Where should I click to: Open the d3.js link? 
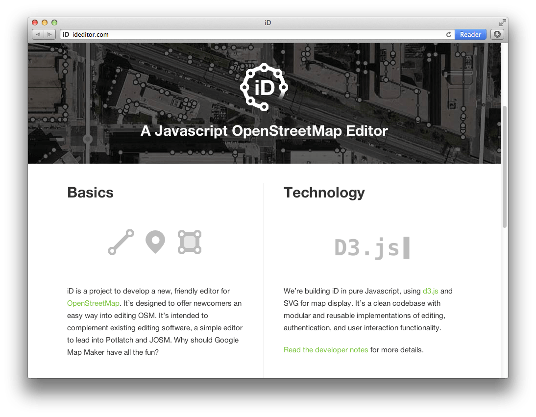point(430,291)
